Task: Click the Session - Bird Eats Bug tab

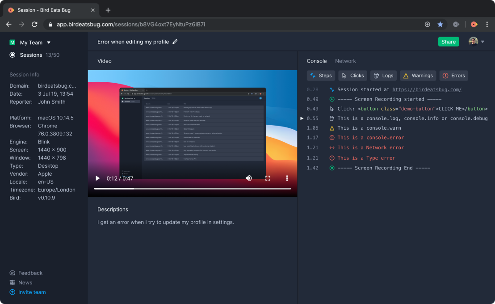Action: point(51,10)
